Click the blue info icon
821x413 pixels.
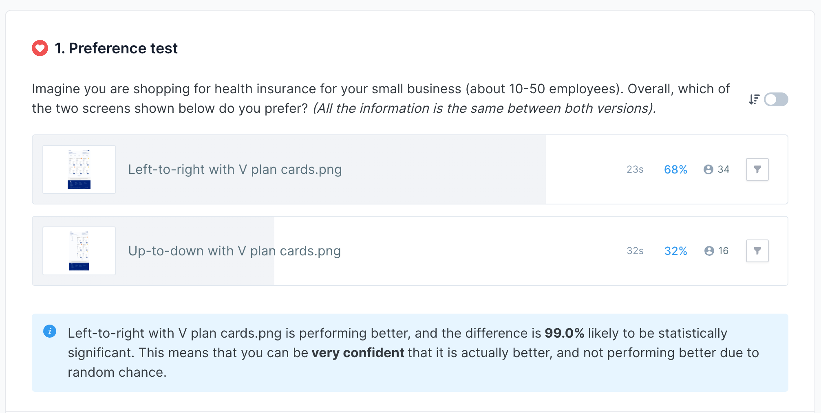50,331
